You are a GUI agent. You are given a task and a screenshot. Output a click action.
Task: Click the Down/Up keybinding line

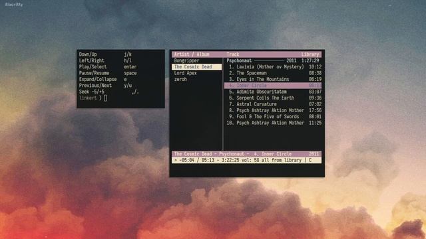click(105, 54)
